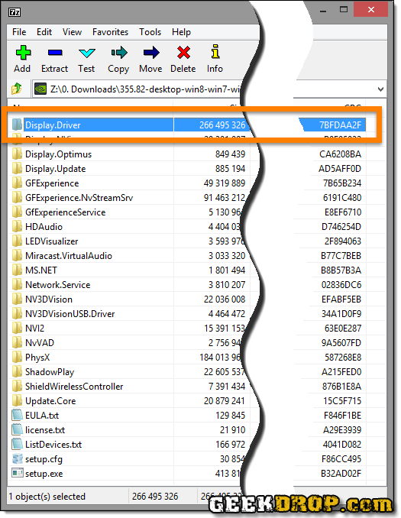Click size value 22 036 008

click(225, 299)
